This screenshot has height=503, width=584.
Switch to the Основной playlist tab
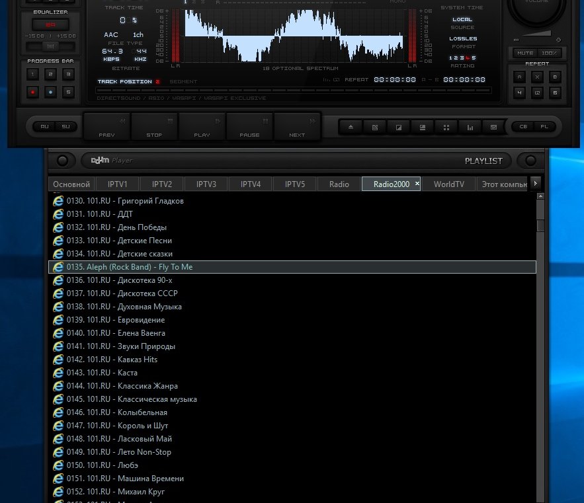(71, 184)
